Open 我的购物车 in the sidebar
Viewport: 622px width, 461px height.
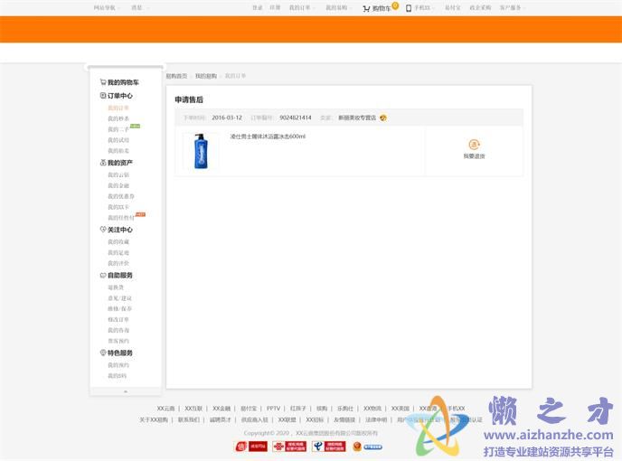coord(123,82)
